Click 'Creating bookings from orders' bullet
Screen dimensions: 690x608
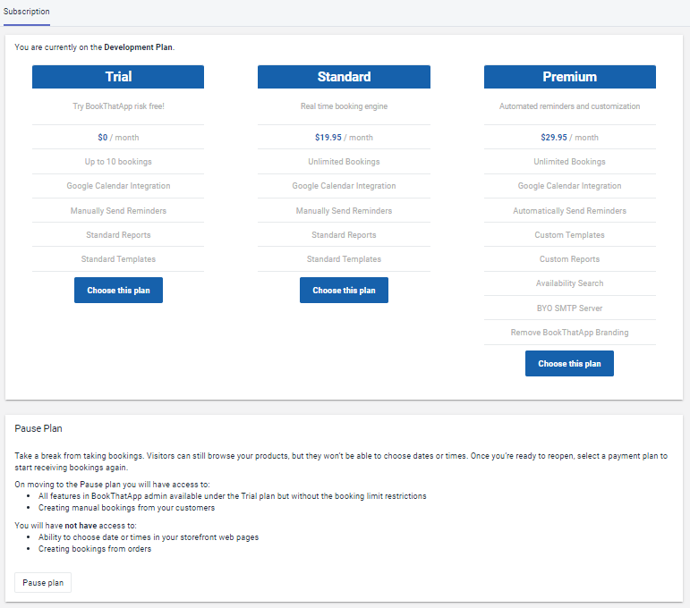pyautogui.click(x=95, y=549)
